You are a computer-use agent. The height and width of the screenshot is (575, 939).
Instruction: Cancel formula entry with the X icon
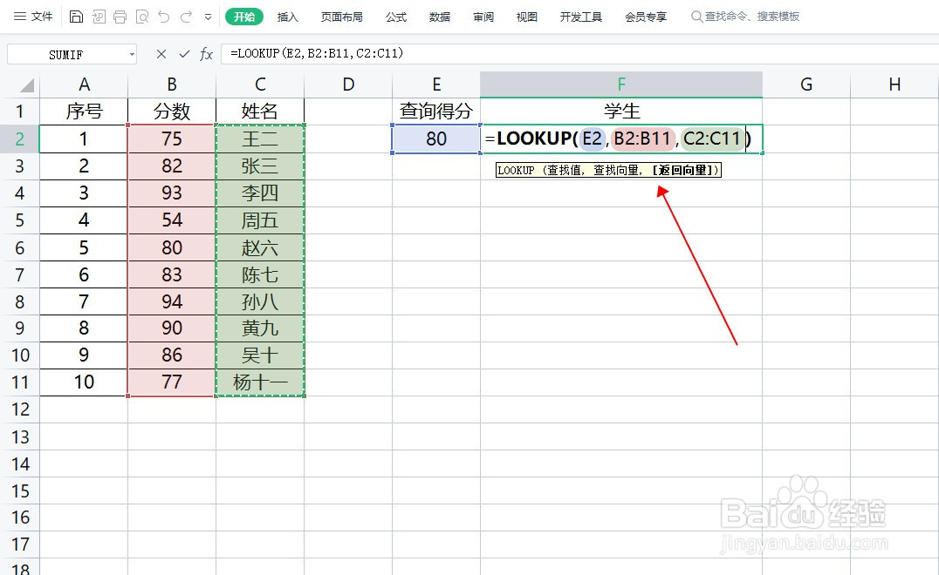coord(161,54)
